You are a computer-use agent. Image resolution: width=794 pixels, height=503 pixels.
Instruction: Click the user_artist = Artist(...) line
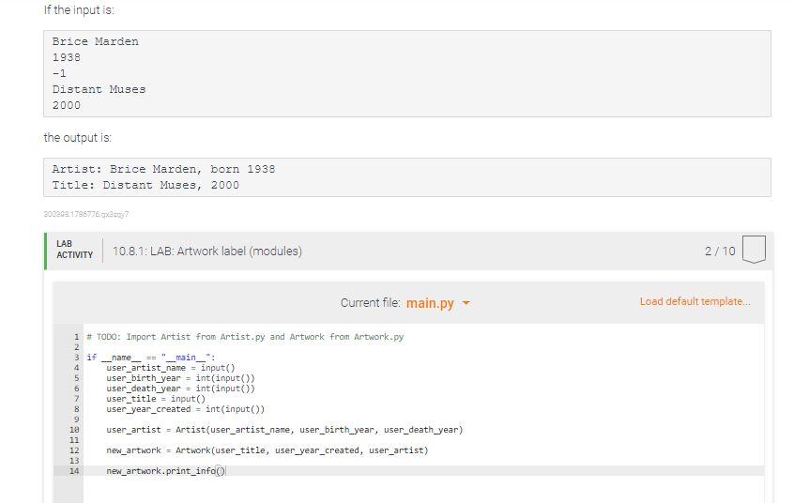click(284, 430)
